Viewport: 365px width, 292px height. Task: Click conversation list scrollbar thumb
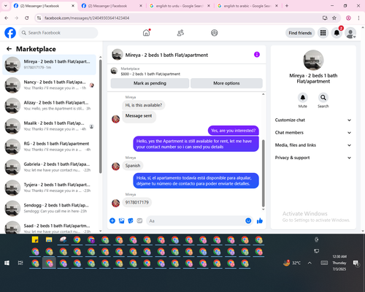tap(101, 116)
